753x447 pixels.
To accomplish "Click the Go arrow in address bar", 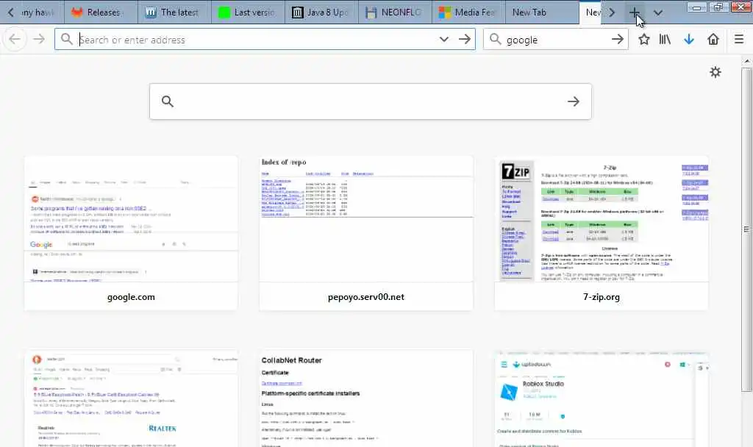I will coord(465,40).
